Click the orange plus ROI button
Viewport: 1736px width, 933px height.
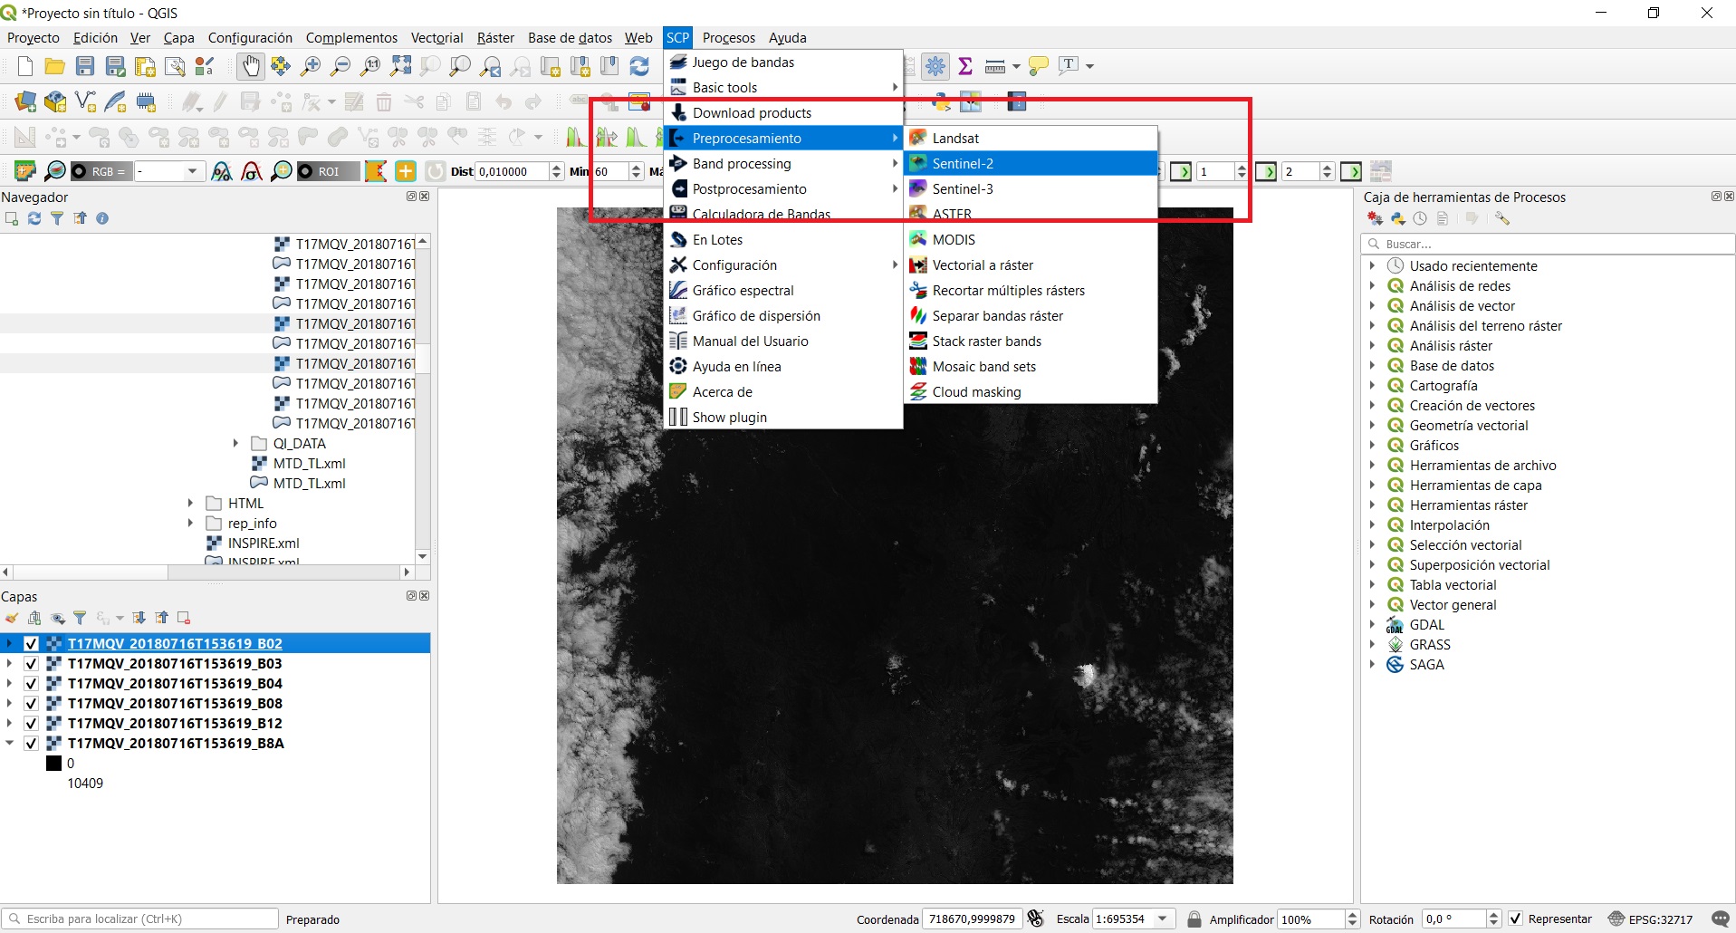pyautogui.click(x=406, y=171)
